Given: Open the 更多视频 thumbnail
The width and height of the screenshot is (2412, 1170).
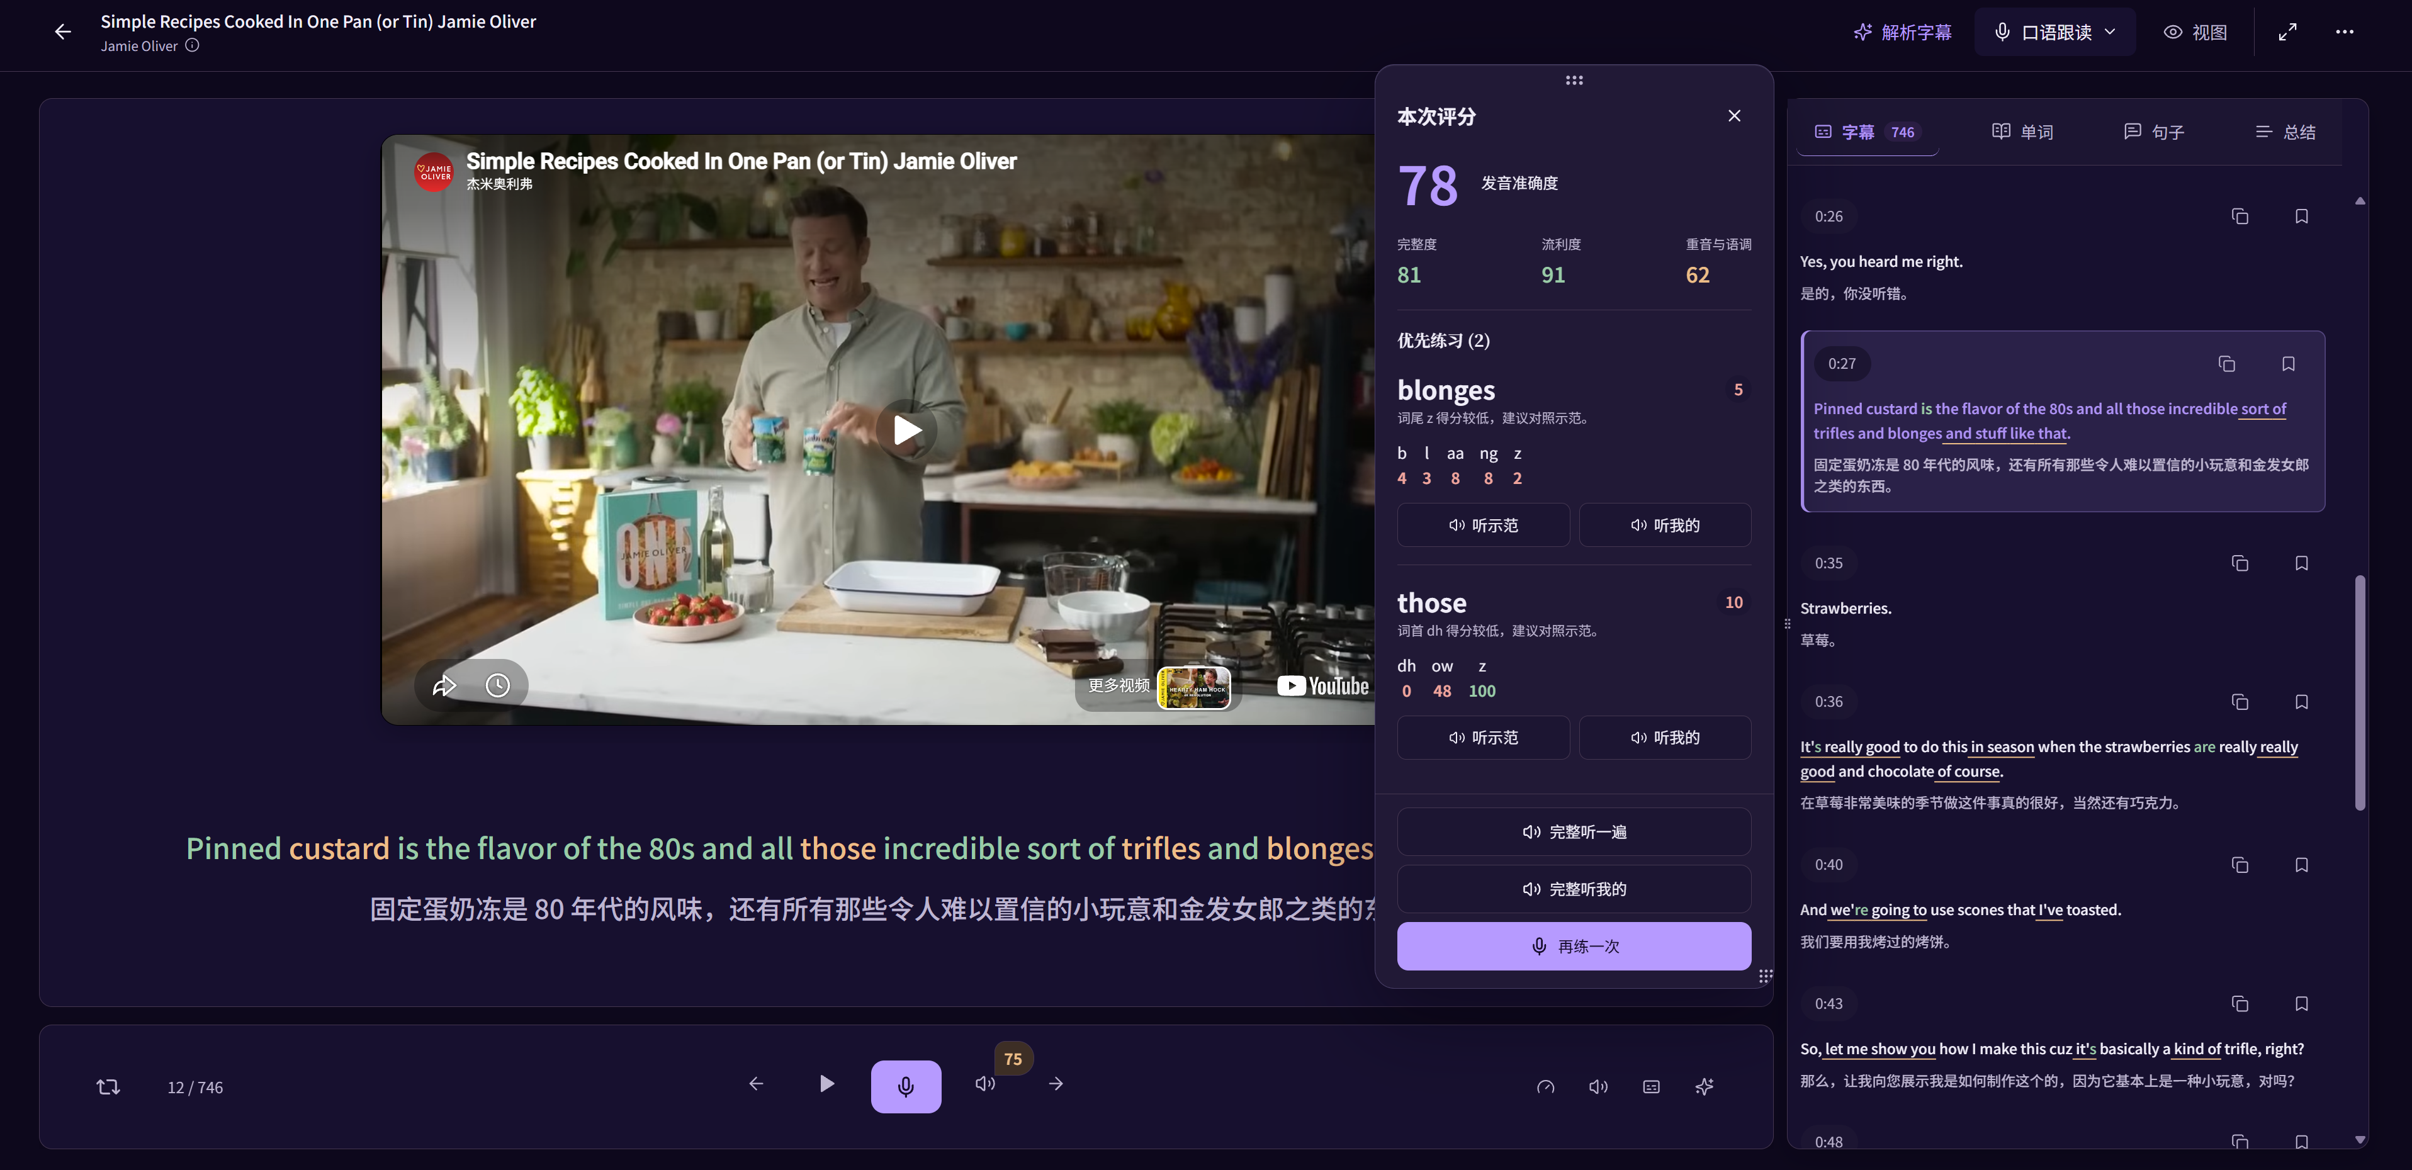Looking at the screenshot, I should pos(1194,688).
